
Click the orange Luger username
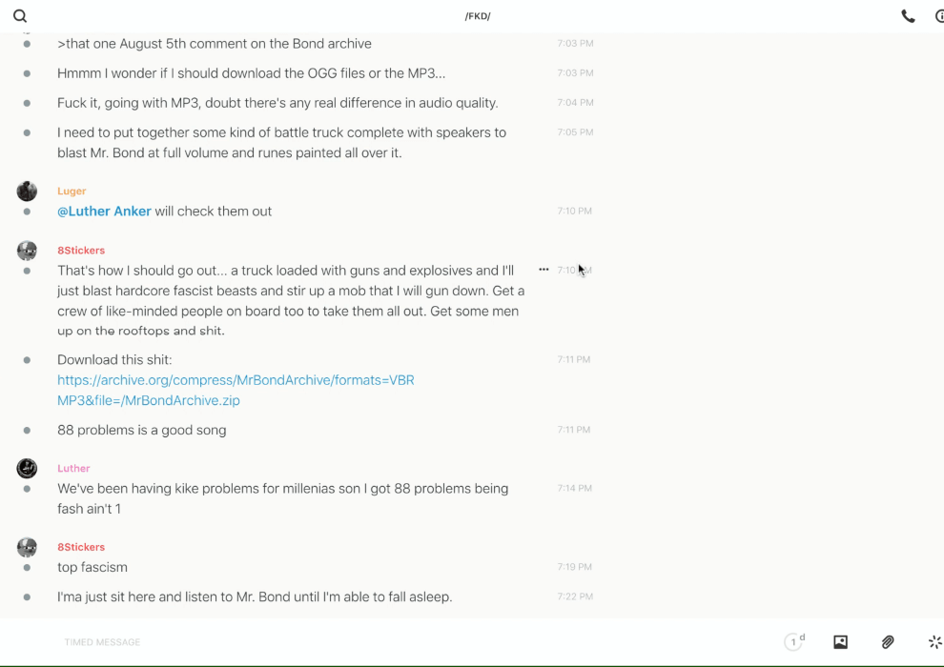[x=72, y=192]
